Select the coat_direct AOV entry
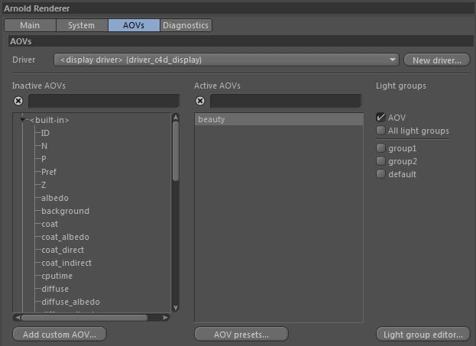 [63, 250]
